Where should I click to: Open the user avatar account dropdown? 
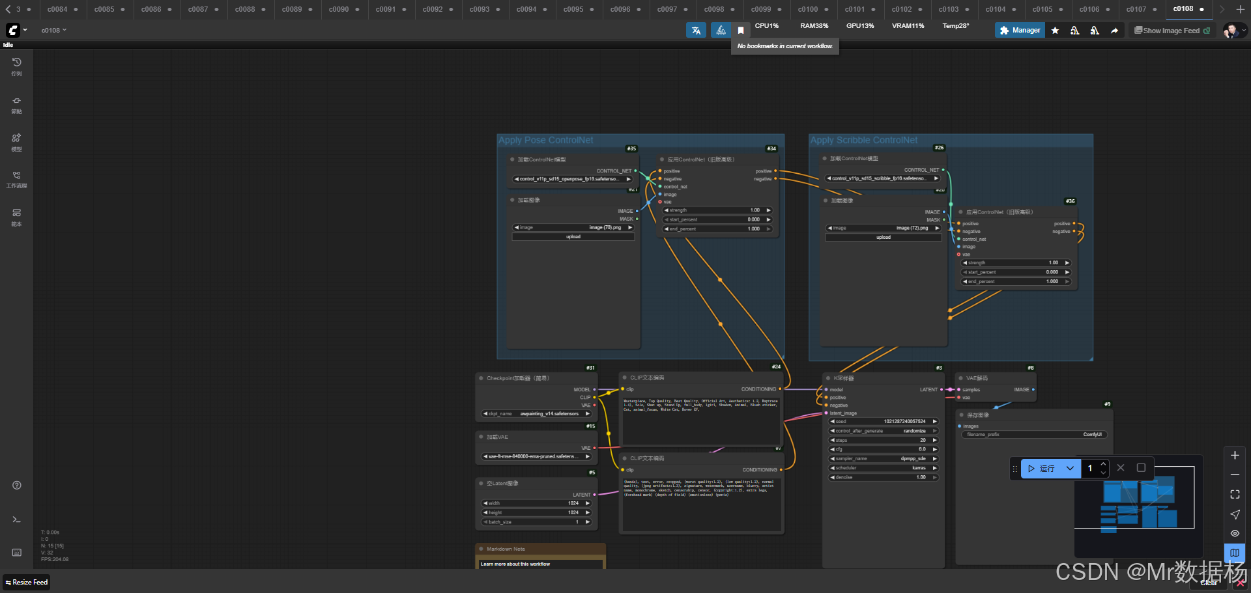[x=1235, y=30]
